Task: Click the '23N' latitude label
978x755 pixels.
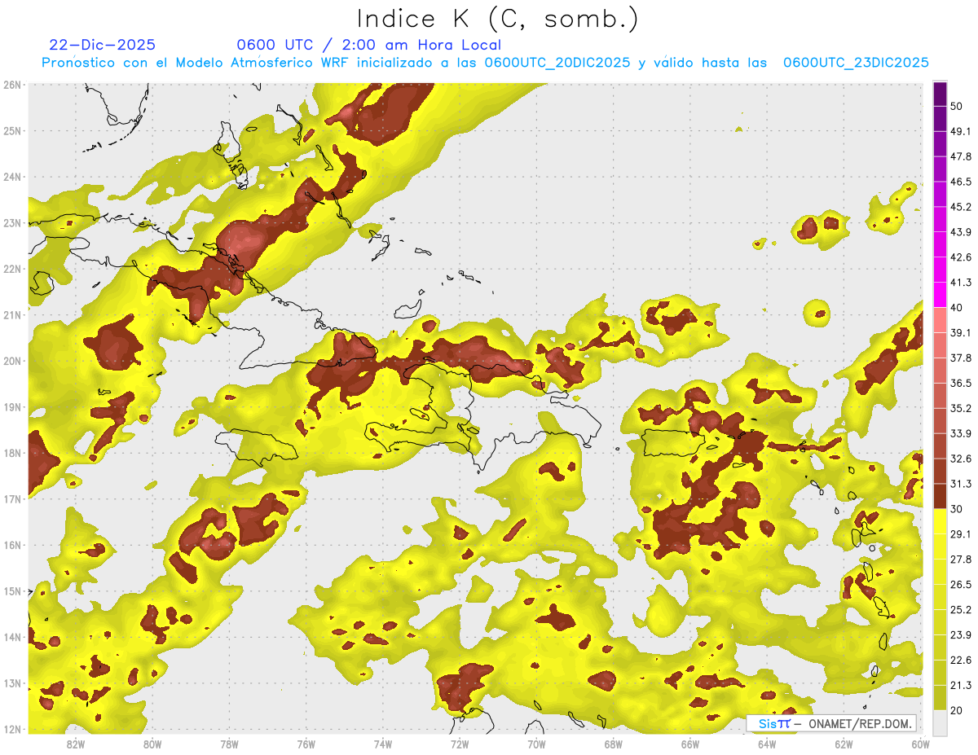Action: click(12, 222)
